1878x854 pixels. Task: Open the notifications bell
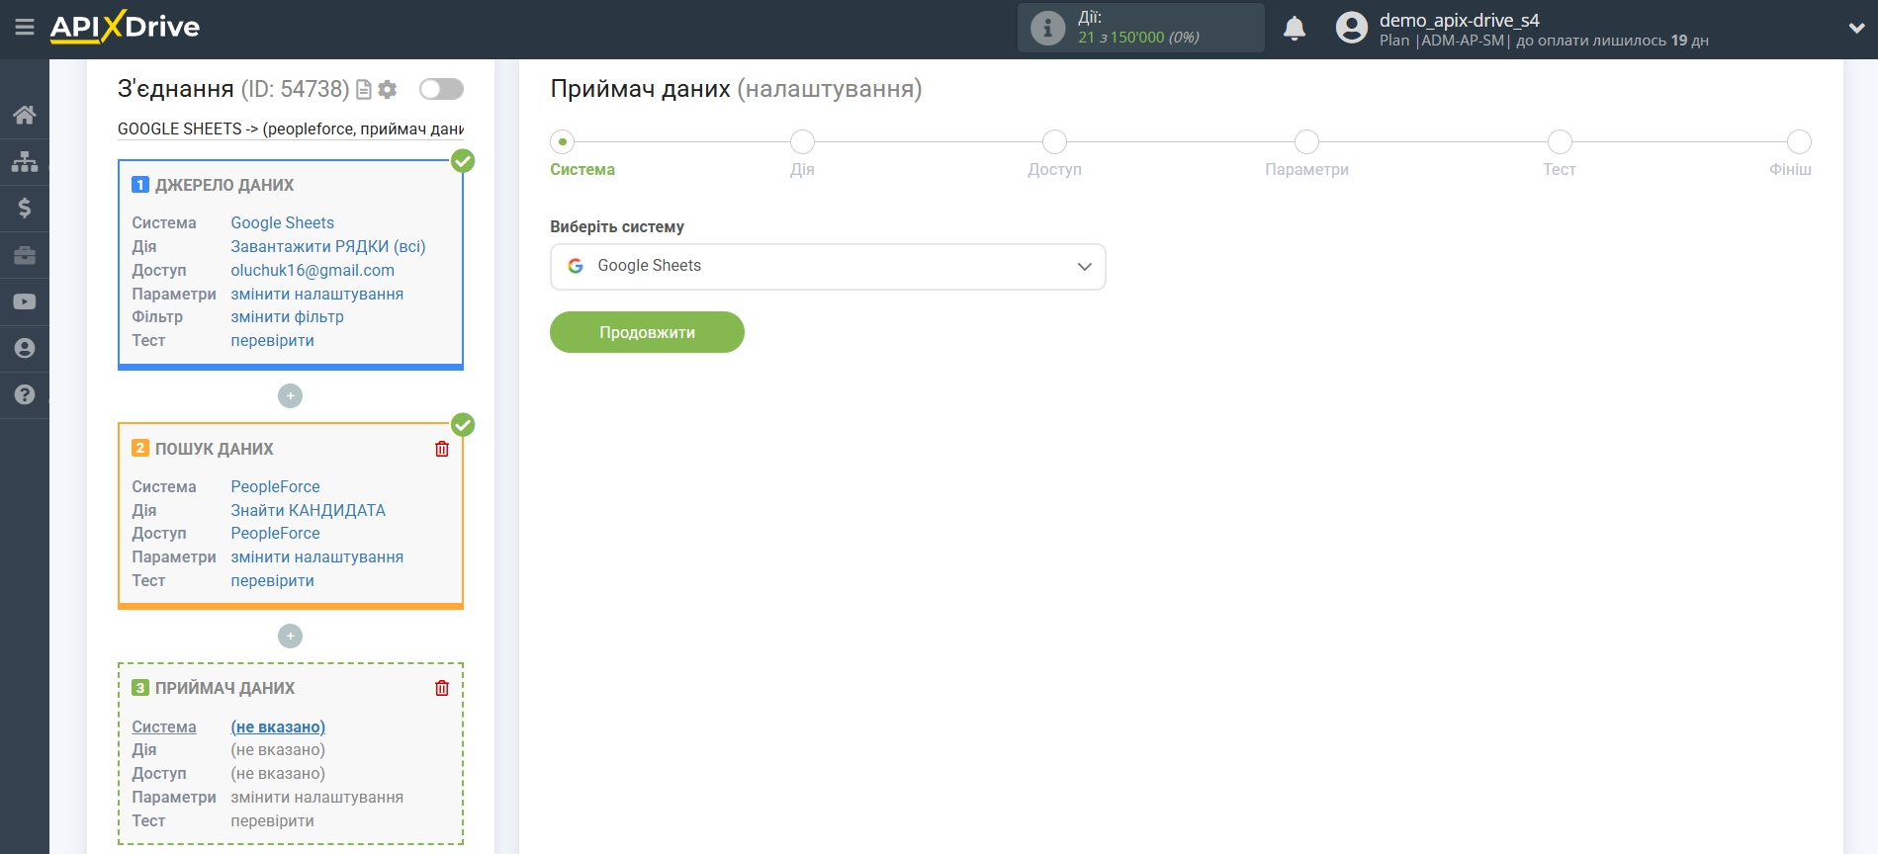point(1295,28)
